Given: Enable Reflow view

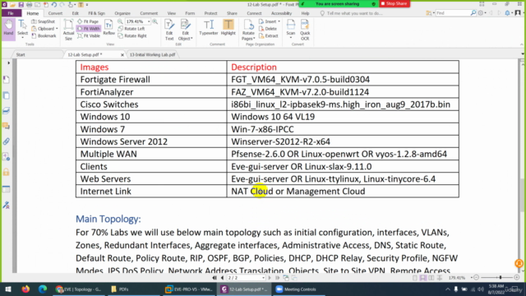Looking at the screenshot, I should [x=108, y=27].
